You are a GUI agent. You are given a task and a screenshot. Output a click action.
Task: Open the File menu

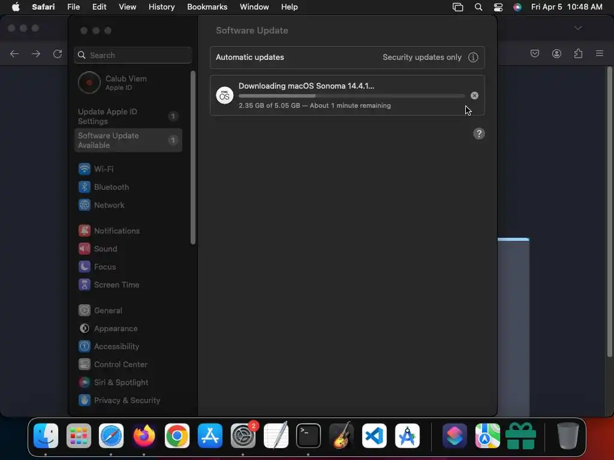click(x=74, y=7)
